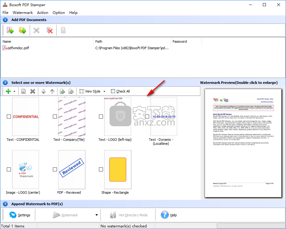Open the Option menu
This screenshot has height=229, width=286.
59,13
